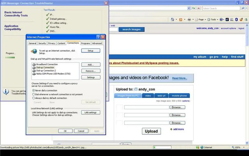Click the zoom magnifier icon in status bar

[233, 147]
